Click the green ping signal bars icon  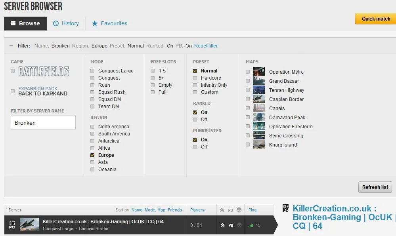(251, 225)
